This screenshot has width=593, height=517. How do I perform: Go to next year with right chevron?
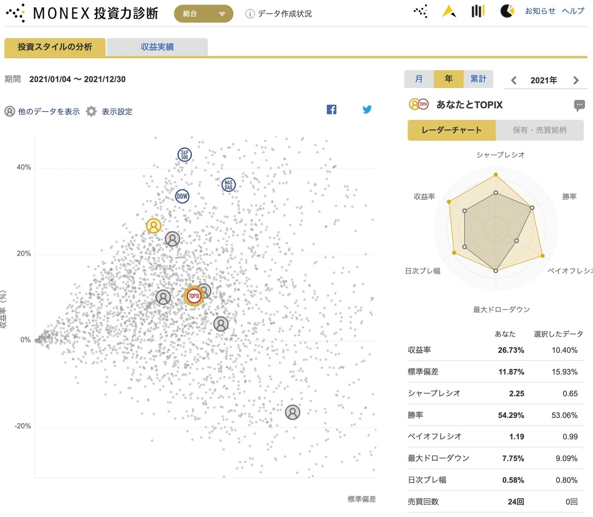coord(576,80)
